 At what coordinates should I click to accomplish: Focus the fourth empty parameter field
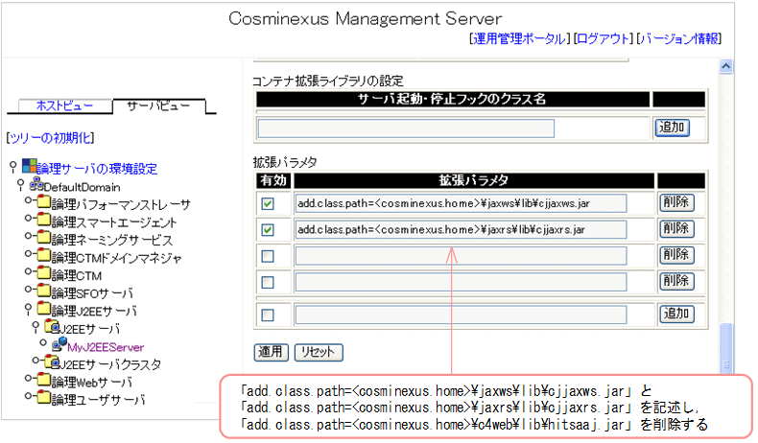pyautogui.click(x=461, y=282)
